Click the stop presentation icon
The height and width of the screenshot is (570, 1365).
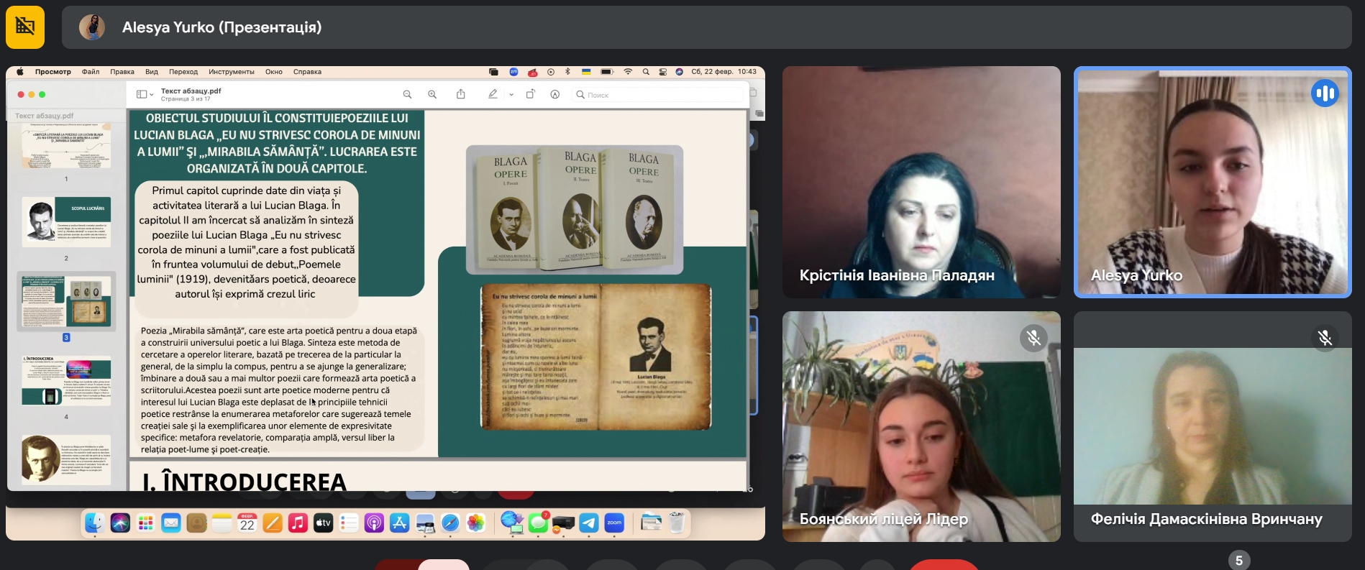[25, 27]
